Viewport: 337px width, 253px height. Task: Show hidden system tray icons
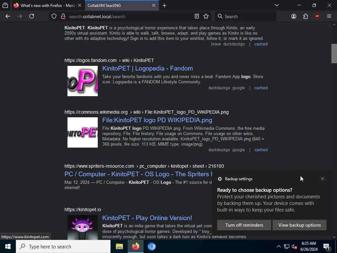click(x=278, y=246)
